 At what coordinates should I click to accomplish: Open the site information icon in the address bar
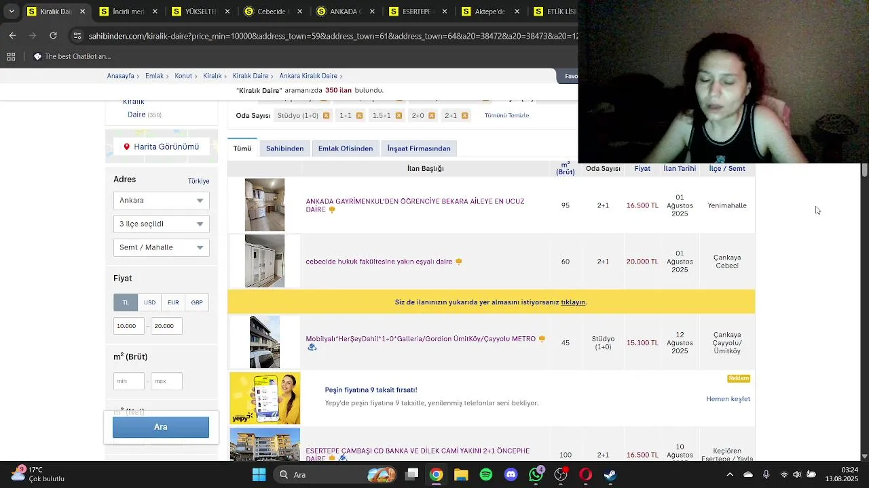click(77, 35)
